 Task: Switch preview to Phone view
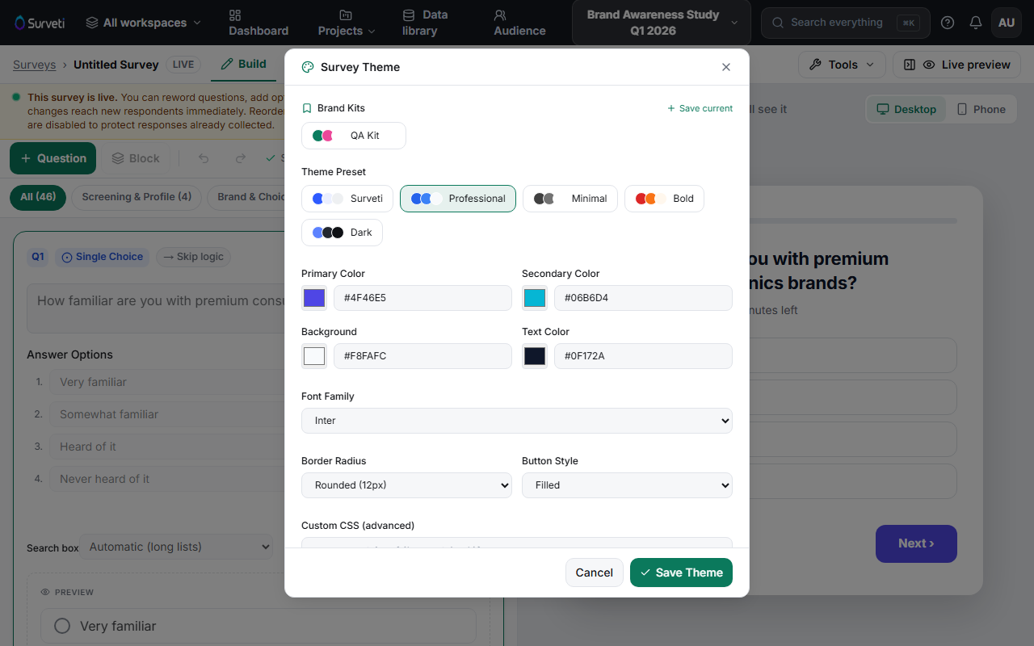(x=981, y=109)
